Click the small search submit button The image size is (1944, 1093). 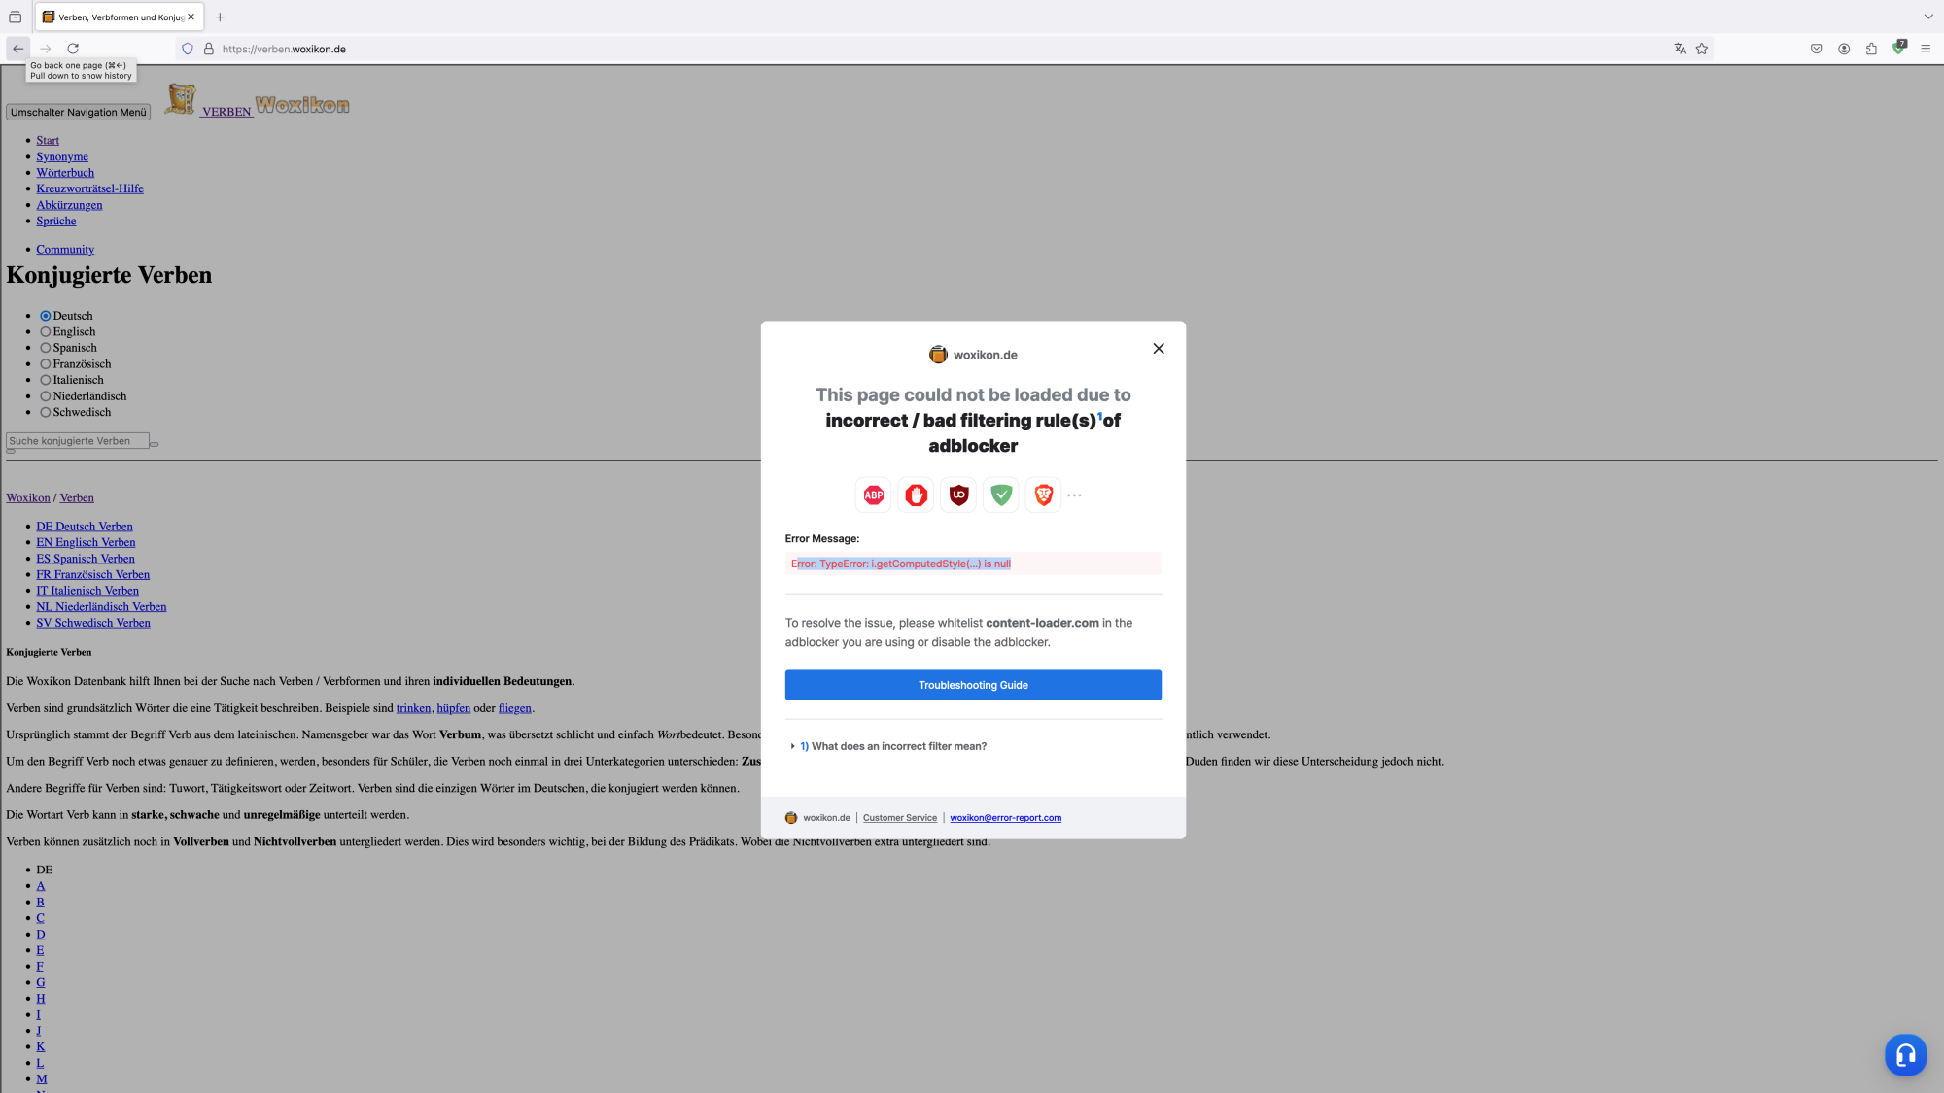click(154, 444)
